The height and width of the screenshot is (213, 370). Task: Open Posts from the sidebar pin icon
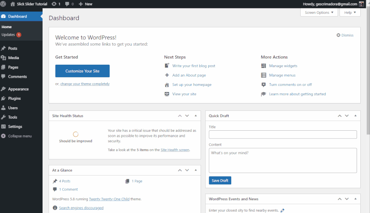(4, 49)
